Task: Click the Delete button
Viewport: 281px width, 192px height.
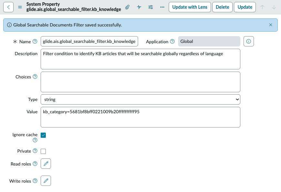Action: (x=222, y=7)
